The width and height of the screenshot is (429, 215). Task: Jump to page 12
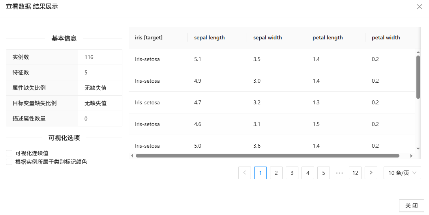[x=355, y=173]
